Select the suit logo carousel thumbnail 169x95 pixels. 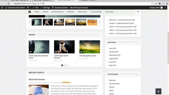pos(37,22)
